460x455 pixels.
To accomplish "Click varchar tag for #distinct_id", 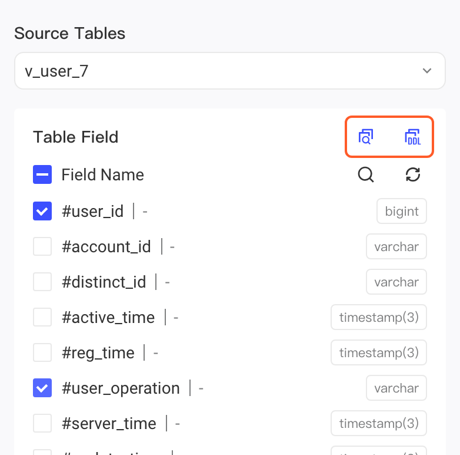I will click(396, 282).
